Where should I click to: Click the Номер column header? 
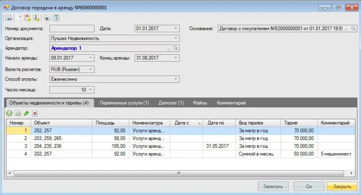[19, 123]
